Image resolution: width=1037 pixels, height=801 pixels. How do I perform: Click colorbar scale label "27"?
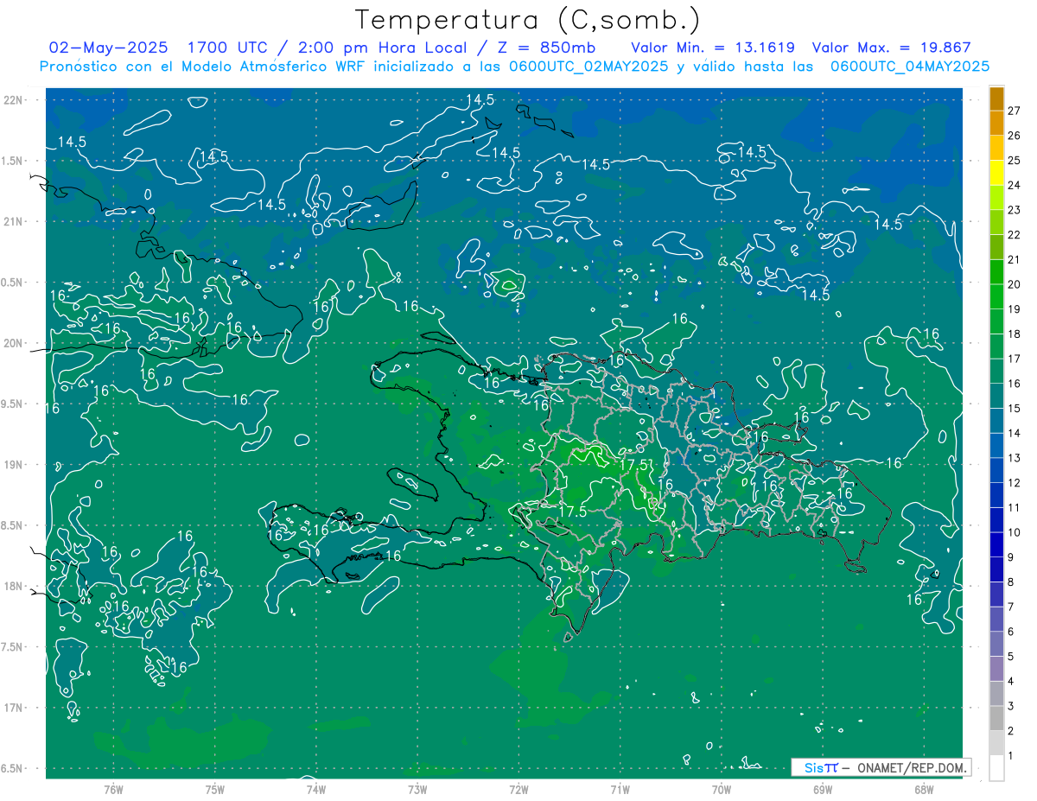coord(1014,111)
